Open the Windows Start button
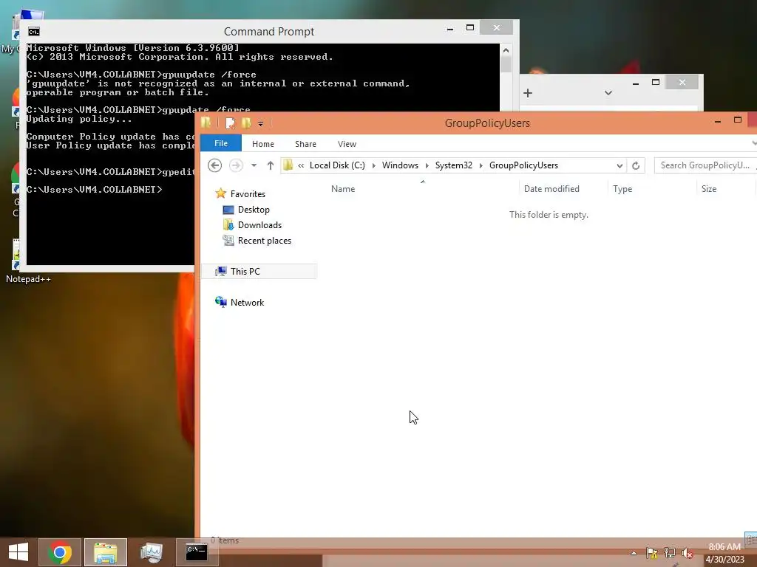The width and height of the screenshot is (757, 567). pyautogui.click(x=18, y=552)
